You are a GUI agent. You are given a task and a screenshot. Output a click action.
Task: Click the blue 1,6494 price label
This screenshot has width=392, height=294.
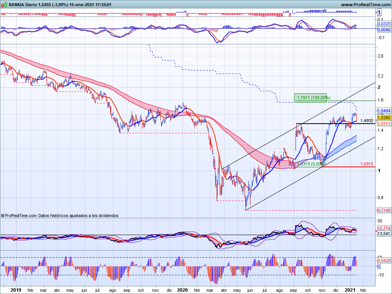[384, 111]
